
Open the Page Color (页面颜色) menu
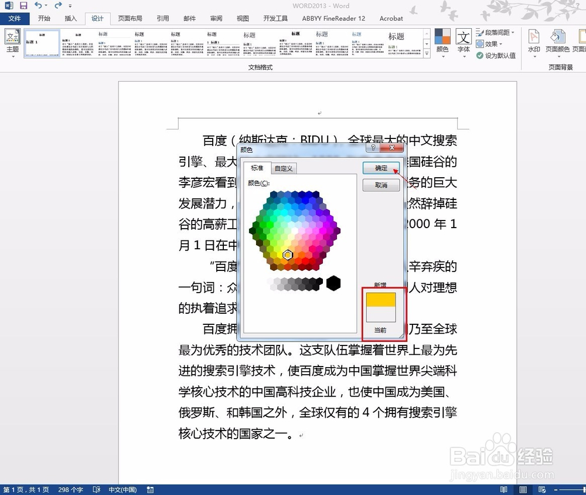click(x=558, y=43)
